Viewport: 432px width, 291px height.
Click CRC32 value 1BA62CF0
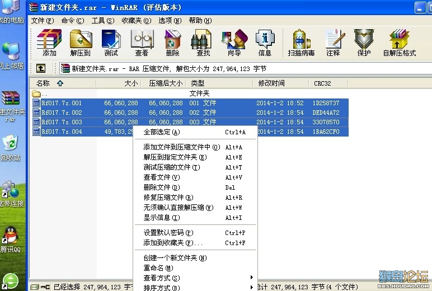point(326,132)
